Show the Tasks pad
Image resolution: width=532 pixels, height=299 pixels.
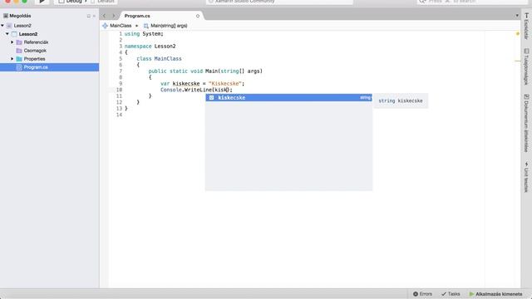pos(451,294)
